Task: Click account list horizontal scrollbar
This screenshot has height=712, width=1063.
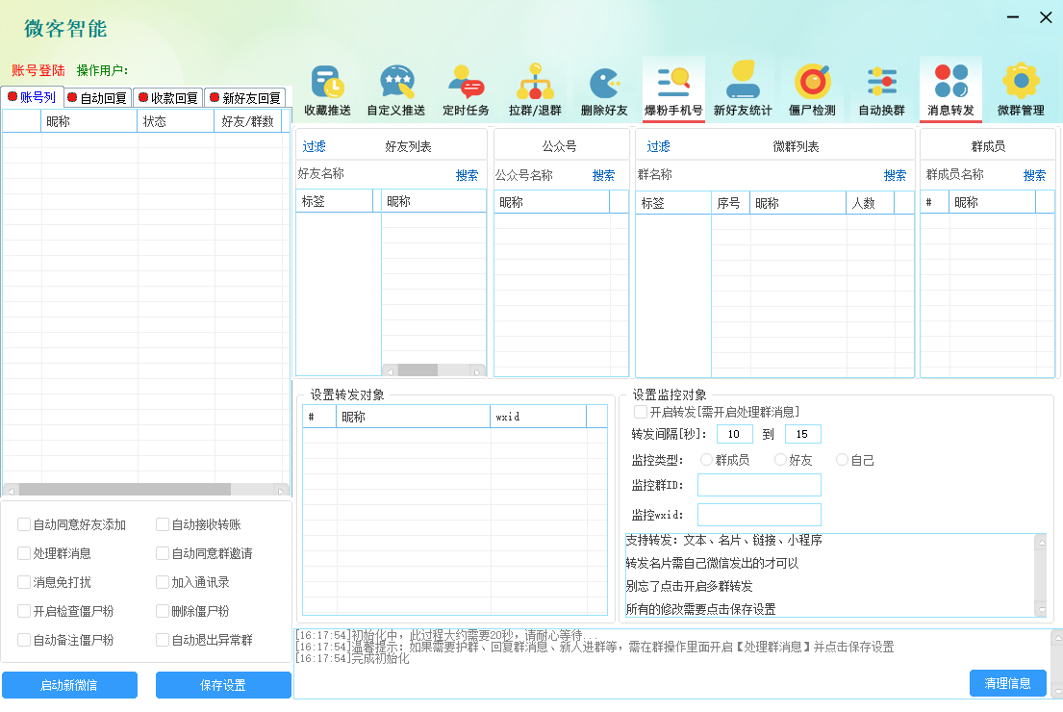Action: pos(146,490)
